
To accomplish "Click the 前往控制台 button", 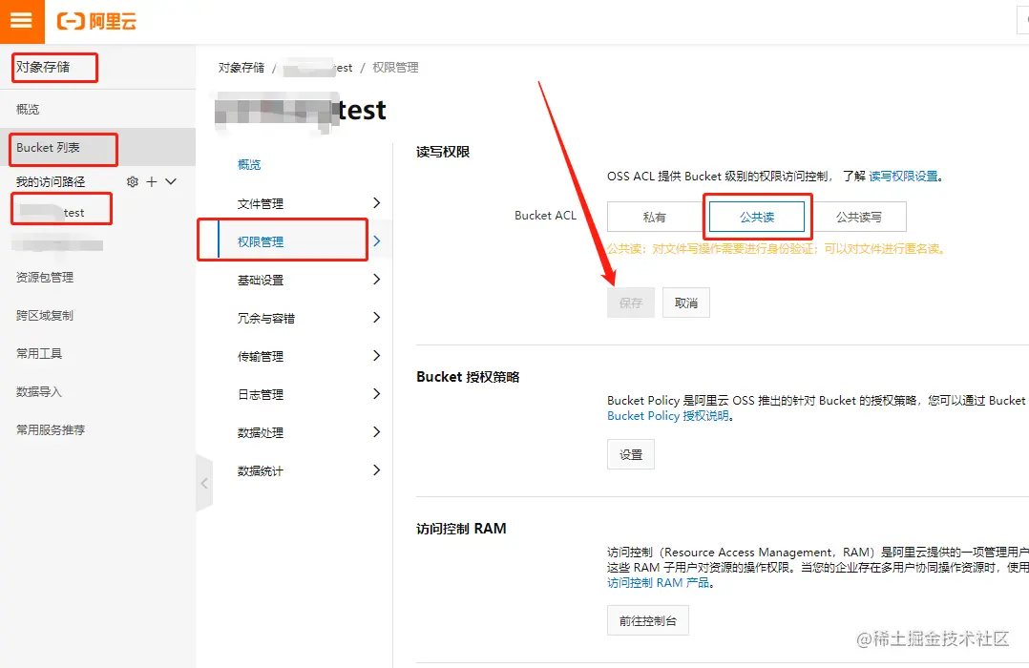I will [x=648, y=620].
